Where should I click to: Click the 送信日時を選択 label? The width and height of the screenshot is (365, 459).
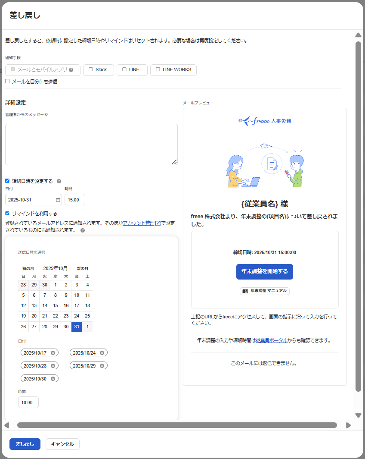(x=31, y=252)
